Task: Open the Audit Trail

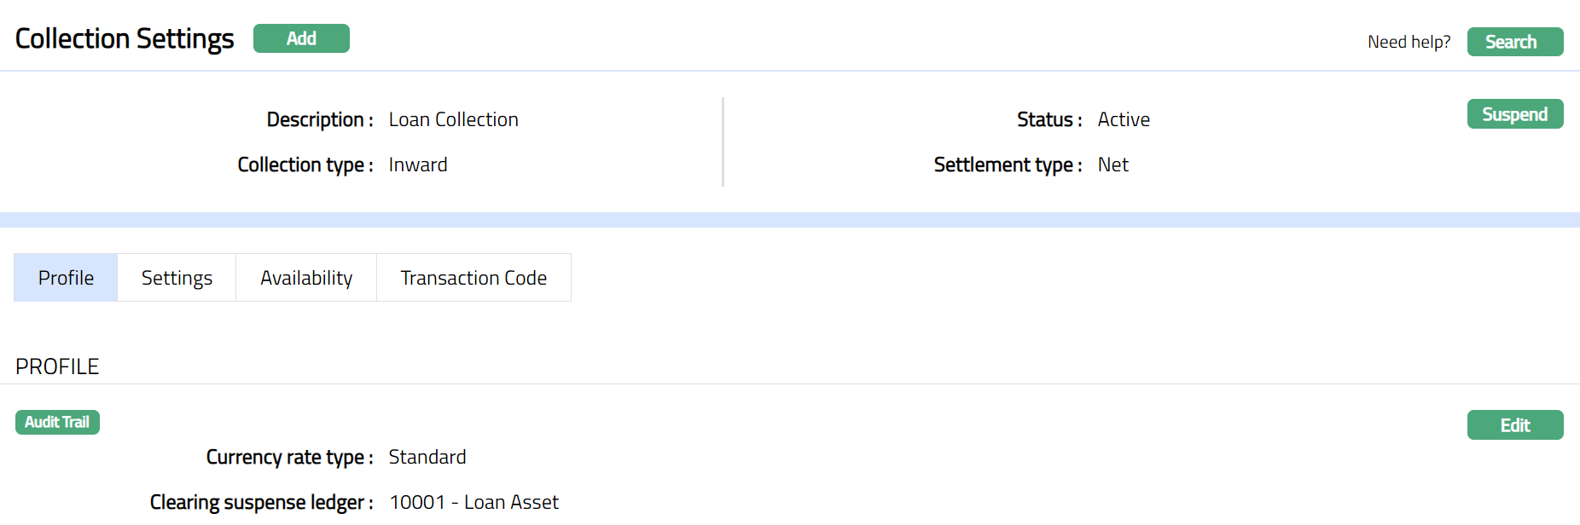Action: 57,422
